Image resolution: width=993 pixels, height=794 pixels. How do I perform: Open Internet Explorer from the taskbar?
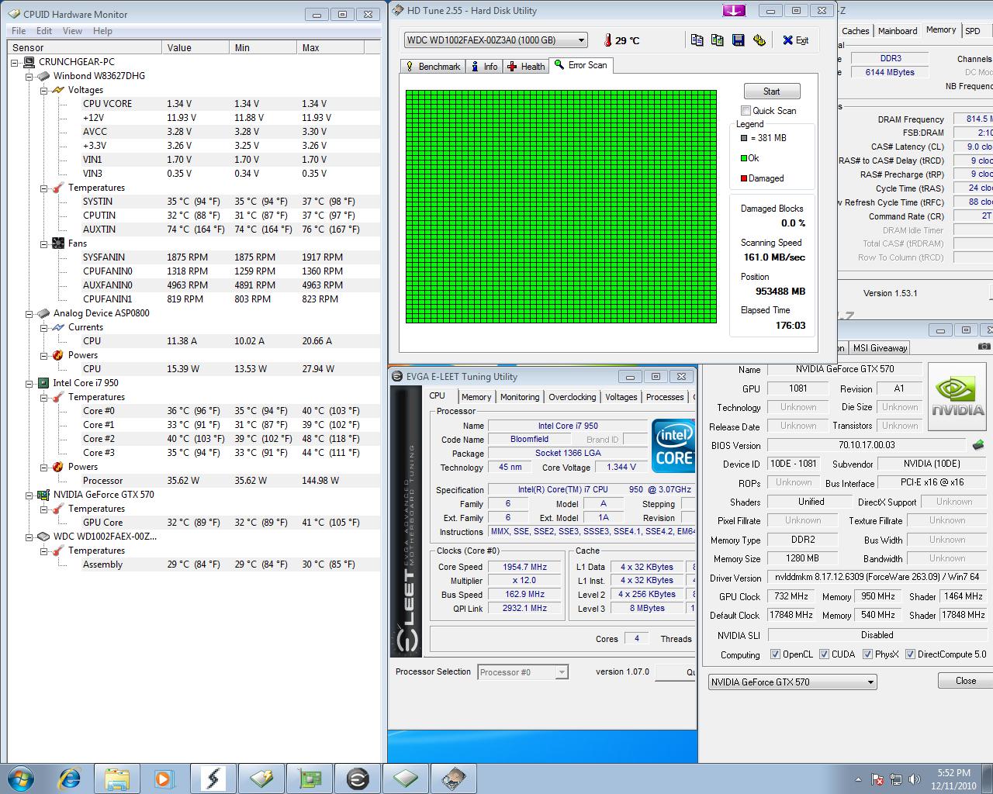70,777
